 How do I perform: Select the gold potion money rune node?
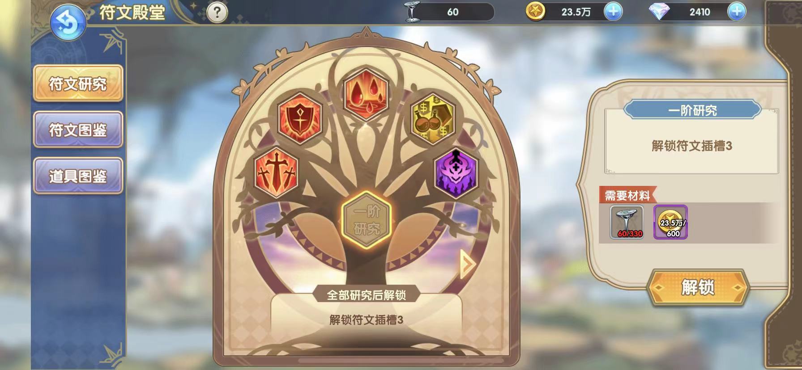coord(432,119)
